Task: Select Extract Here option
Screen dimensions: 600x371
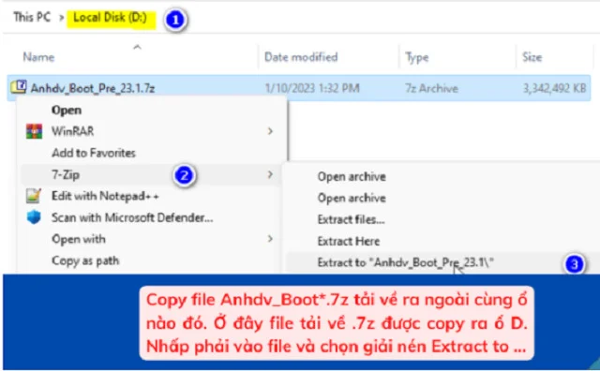Action: [349, 242]
